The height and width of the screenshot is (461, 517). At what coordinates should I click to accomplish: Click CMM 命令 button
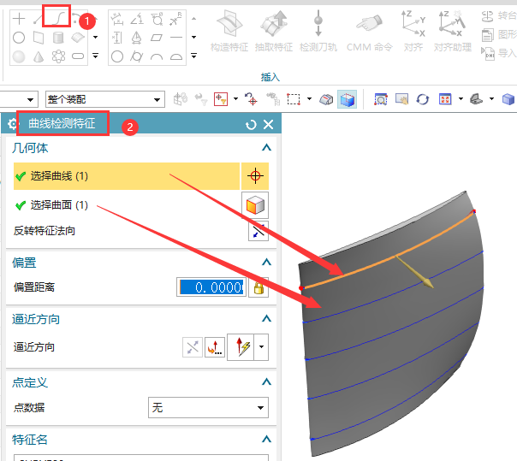(369, 31)
